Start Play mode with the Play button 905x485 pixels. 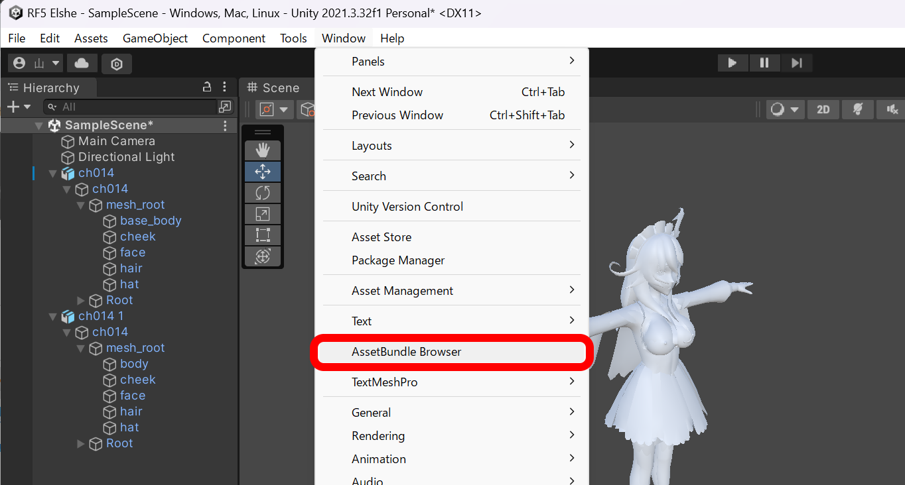pos(732,63)
